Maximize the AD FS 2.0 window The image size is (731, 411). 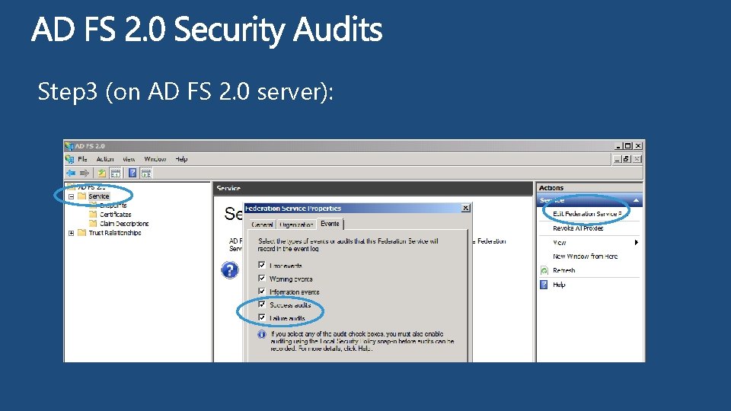[628, 146]
